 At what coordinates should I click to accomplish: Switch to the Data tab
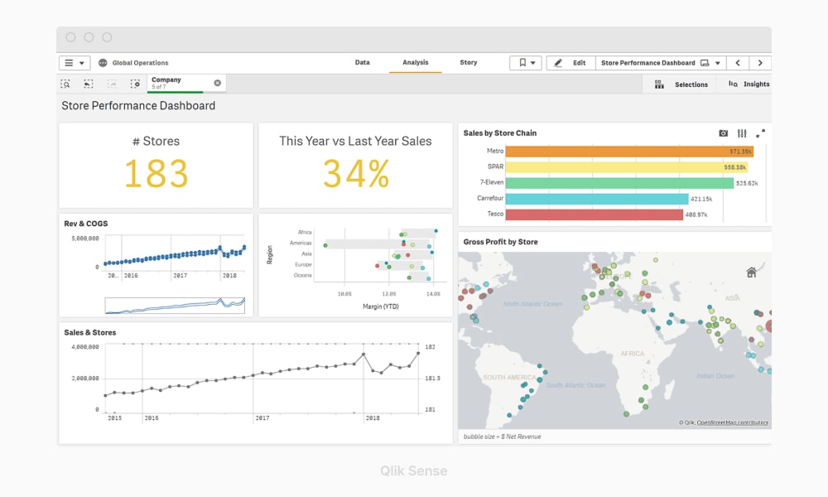click(x=363, y=62)
